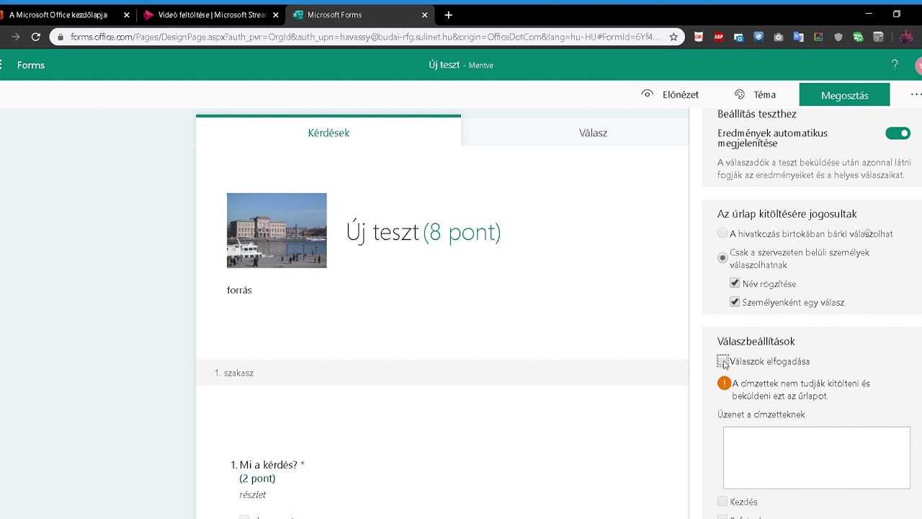This screenshot has height=519, width=922.
Task: Switch to the Kérdések tab
Action: click(x=328, y=132)
